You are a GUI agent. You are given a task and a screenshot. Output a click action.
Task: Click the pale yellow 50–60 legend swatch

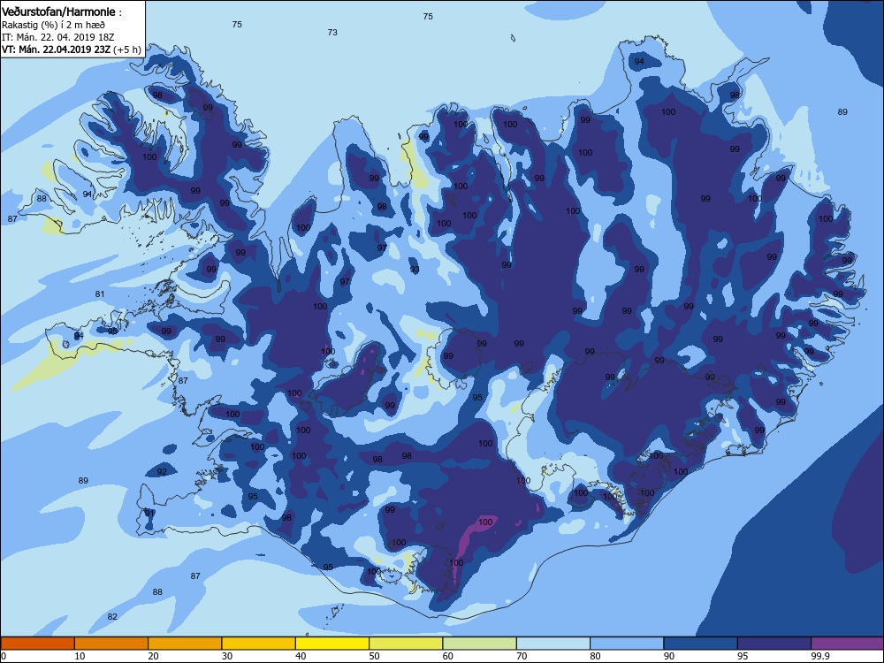(x=406, y=644)
